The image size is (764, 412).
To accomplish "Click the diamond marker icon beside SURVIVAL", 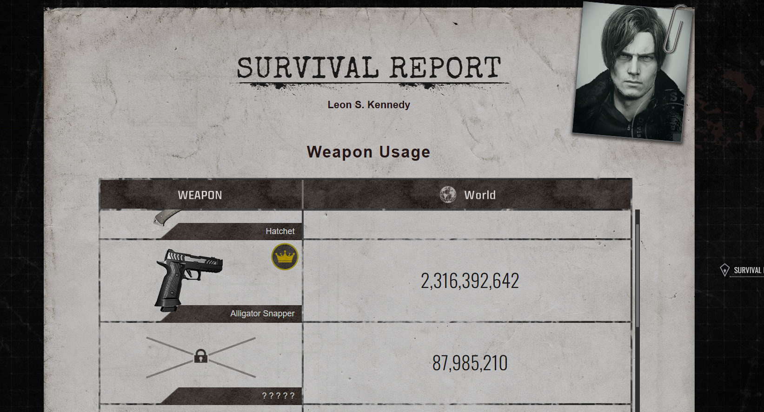I will click(x=724, y=270).
